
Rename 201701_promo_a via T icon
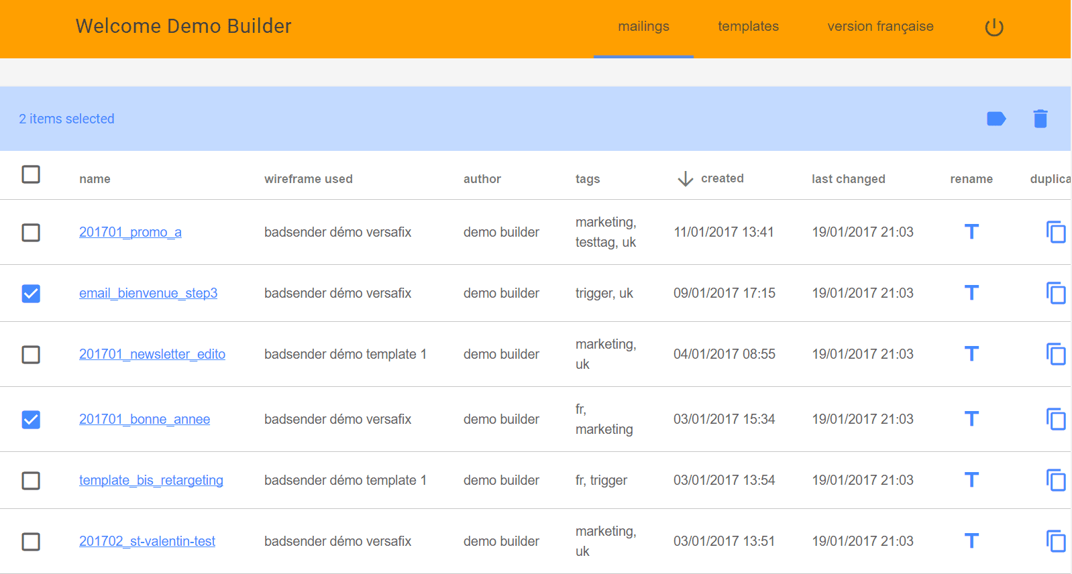(x=971, y=232)
